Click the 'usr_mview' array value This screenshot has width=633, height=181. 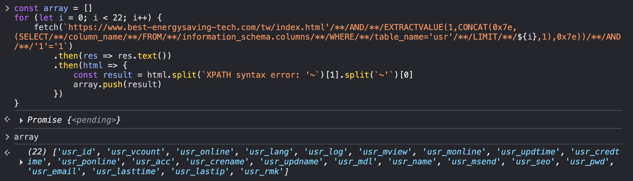385,152
